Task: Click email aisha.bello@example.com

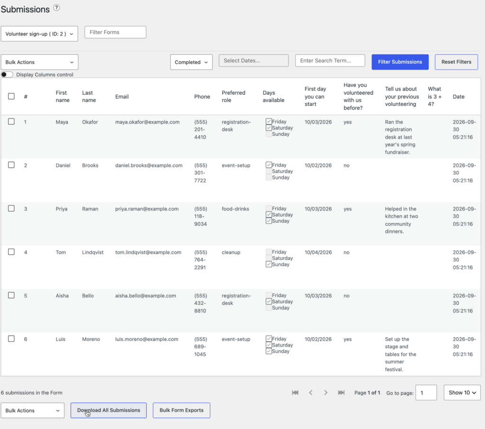Action: [x=145, y=295]
